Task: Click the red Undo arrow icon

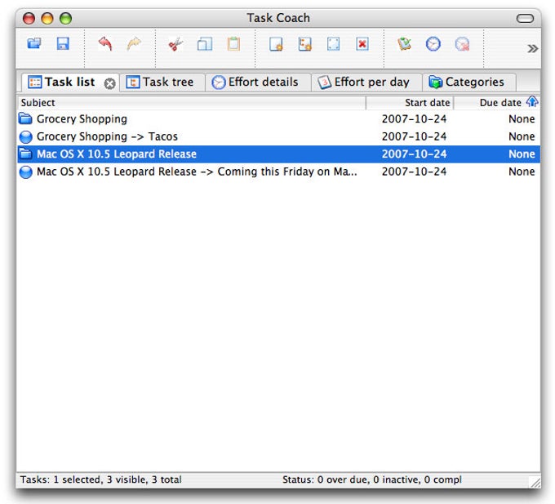Action: tap(105, 44)
